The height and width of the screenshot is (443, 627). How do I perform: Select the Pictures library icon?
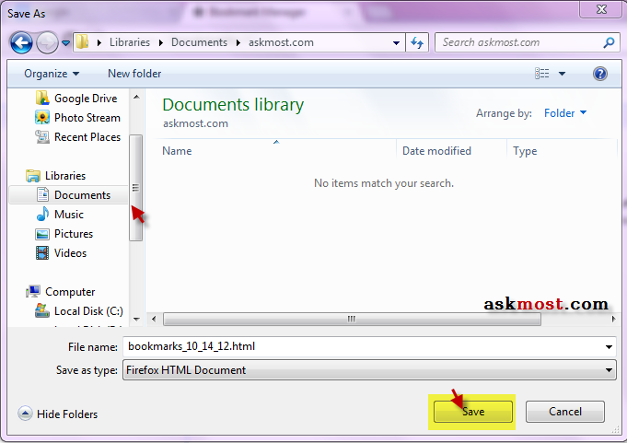pos(42,234)
